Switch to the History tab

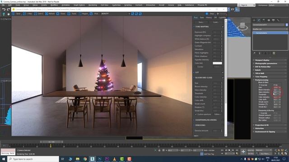209,18
